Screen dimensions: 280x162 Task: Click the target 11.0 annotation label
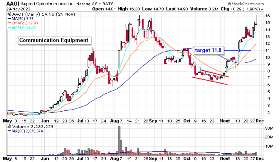(208, 50)
